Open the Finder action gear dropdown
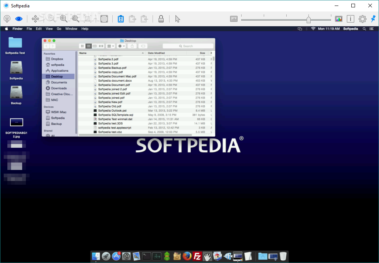379x263 pixels. coord(121,46)
